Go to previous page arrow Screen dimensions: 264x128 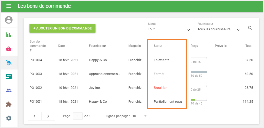[34, 116]
